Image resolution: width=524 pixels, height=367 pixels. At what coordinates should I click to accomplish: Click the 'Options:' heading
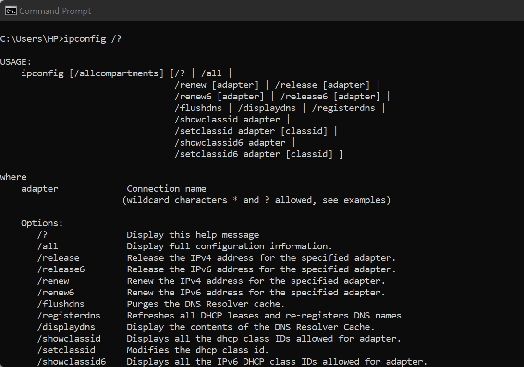pos(42,223)
